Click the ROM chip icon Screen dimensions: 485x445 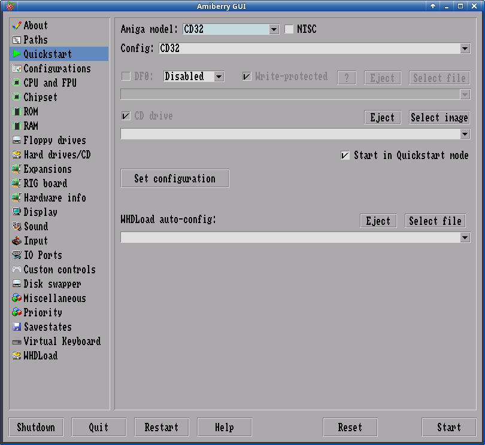16,112
